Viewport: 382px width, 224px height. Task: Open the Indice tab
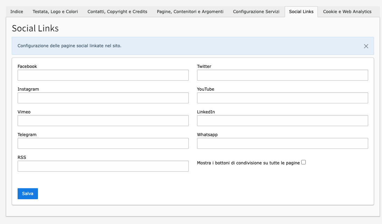pyautogui.click(x=17, y=12)
